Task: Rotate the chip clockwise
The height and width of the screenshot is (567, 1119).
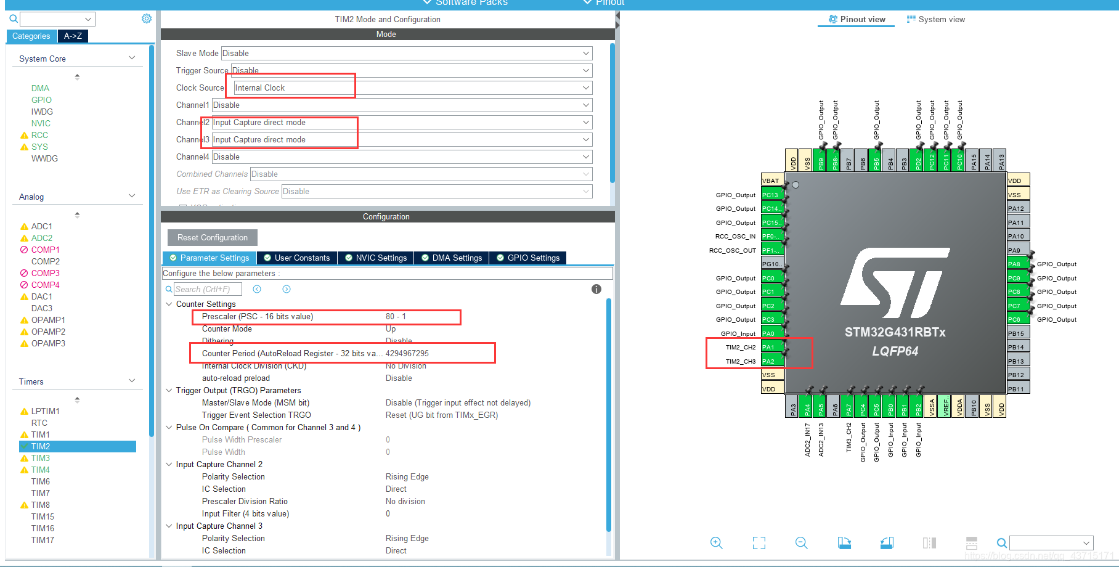Action: (x=844, y=543)
